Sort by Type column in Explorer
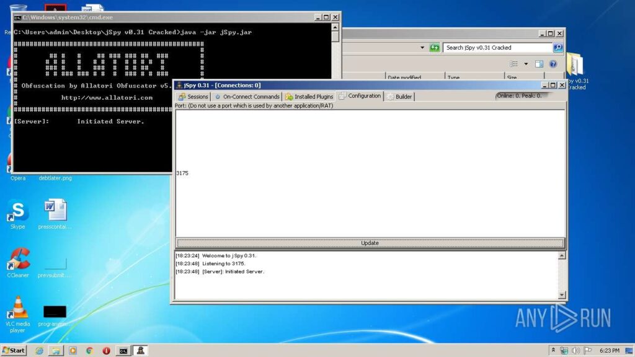Viewport: 635px width, 357px height. coord(474,77)
